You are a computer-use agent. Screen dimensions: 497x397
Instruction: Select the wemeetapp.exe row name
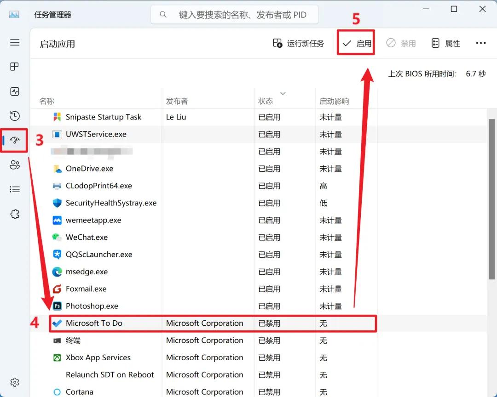[x=93, y=220]
